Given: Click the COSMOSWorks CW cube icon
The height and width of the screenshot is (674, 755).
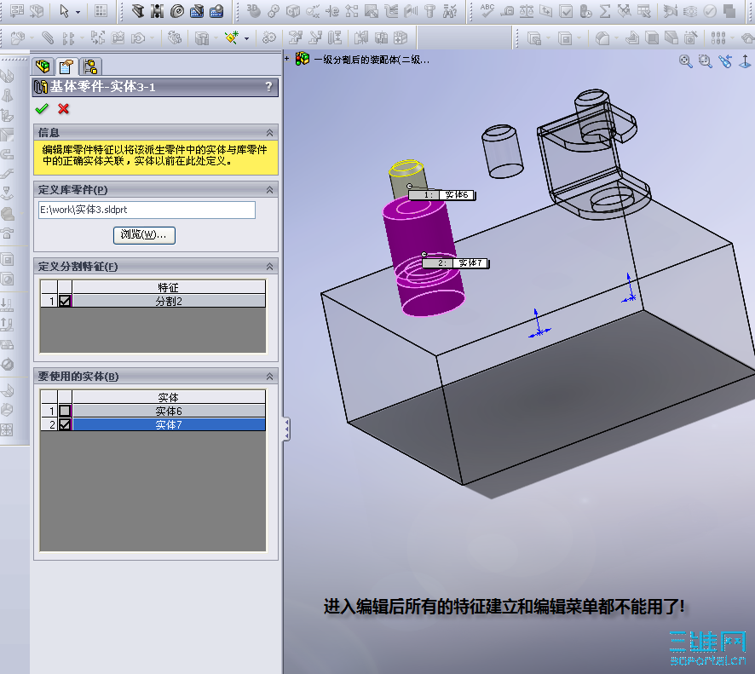Looking at the screenshot, I should click(293, 11).
